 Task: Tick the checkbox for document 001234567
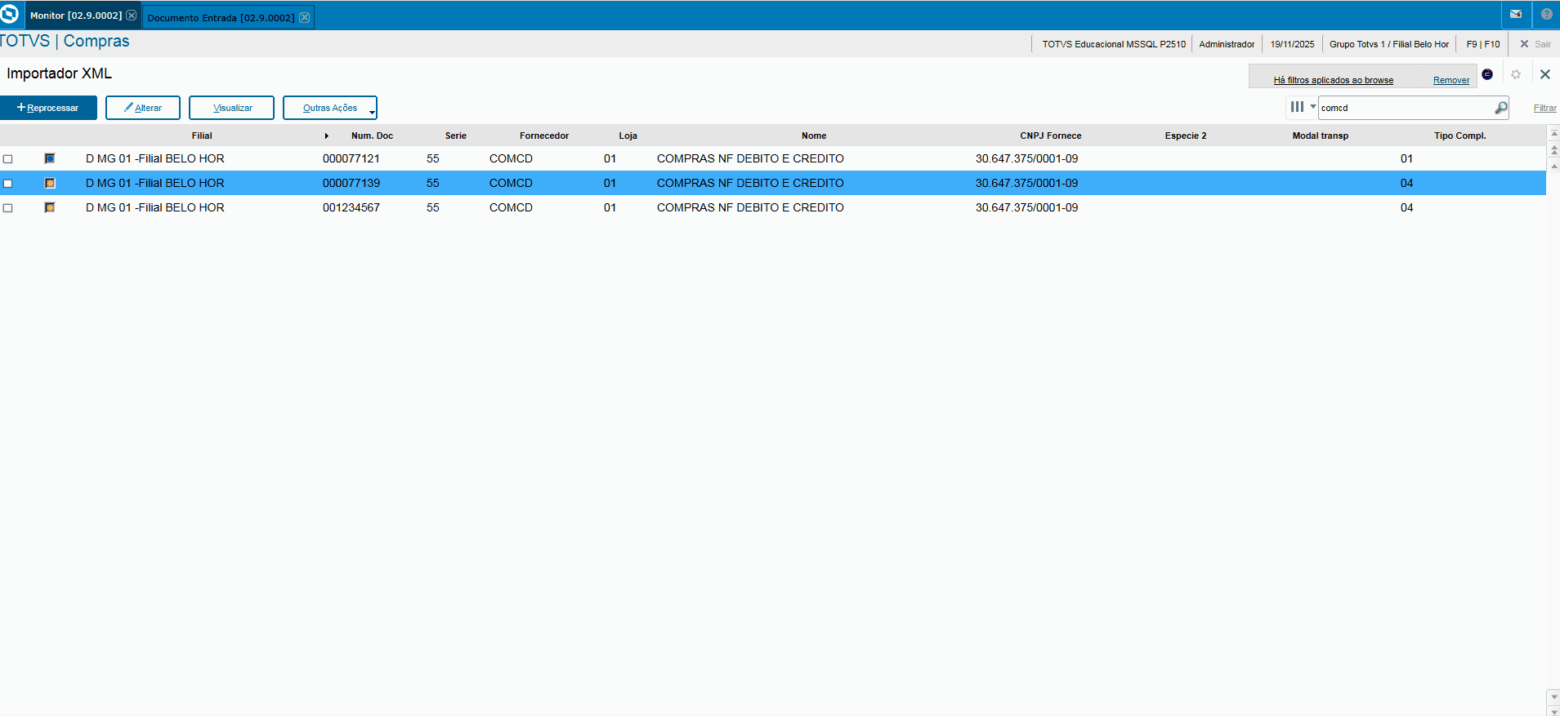8,208
